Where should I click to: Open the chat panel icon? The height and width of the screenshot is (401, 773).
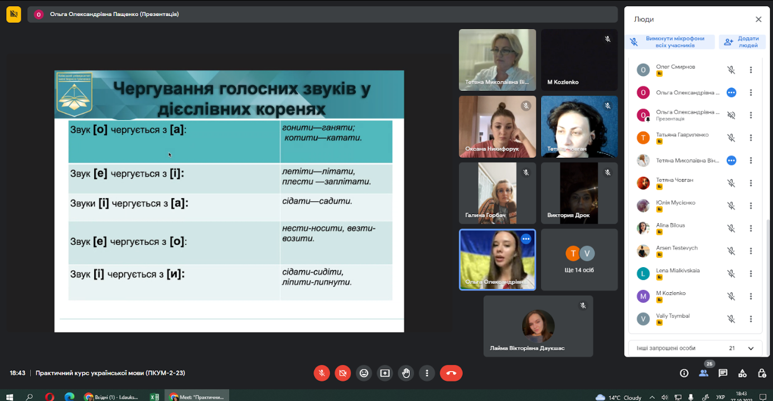click(723, 373)
